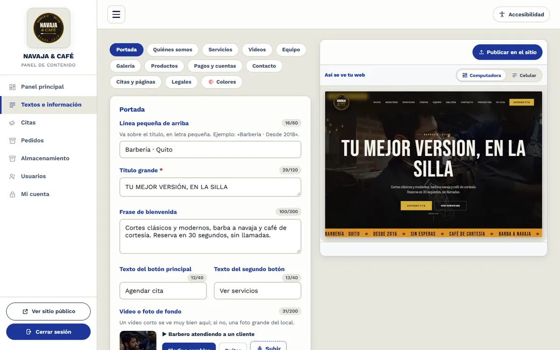Focus the Texto del segundo botón field
Image resolution: width=560 pixels, height=350 pixels.
pyautogui.click(x=258, y=291)
